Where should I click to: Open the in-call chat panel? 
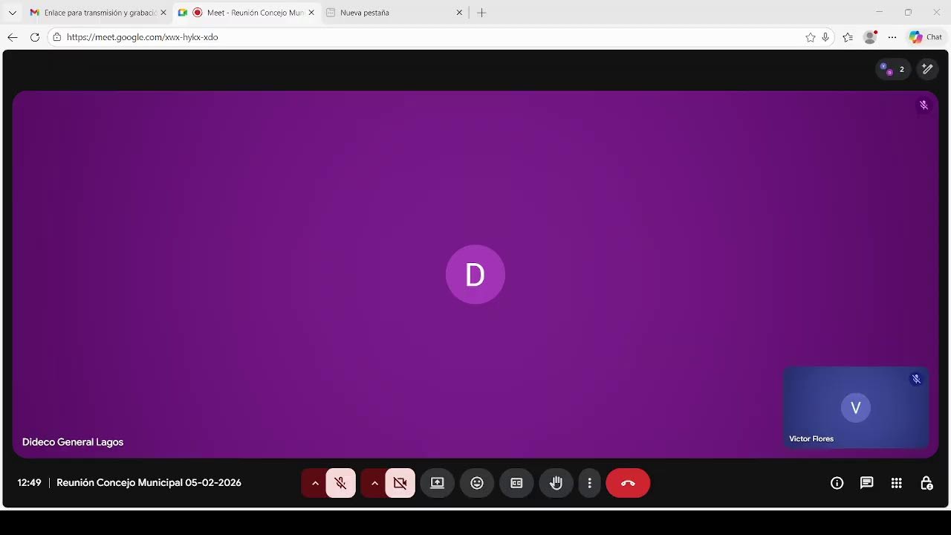[866, 483]
